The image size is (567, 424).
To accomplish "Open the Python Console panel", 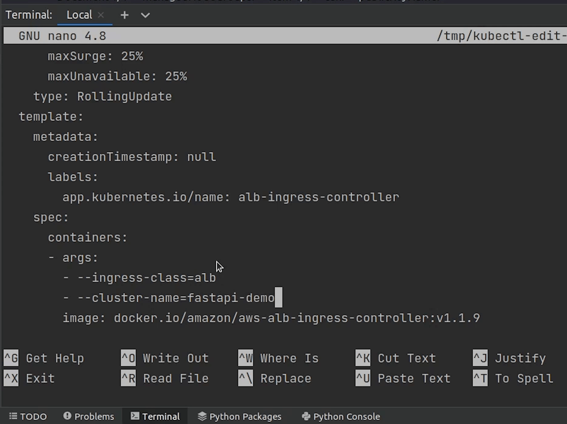I will pos(341,416).
